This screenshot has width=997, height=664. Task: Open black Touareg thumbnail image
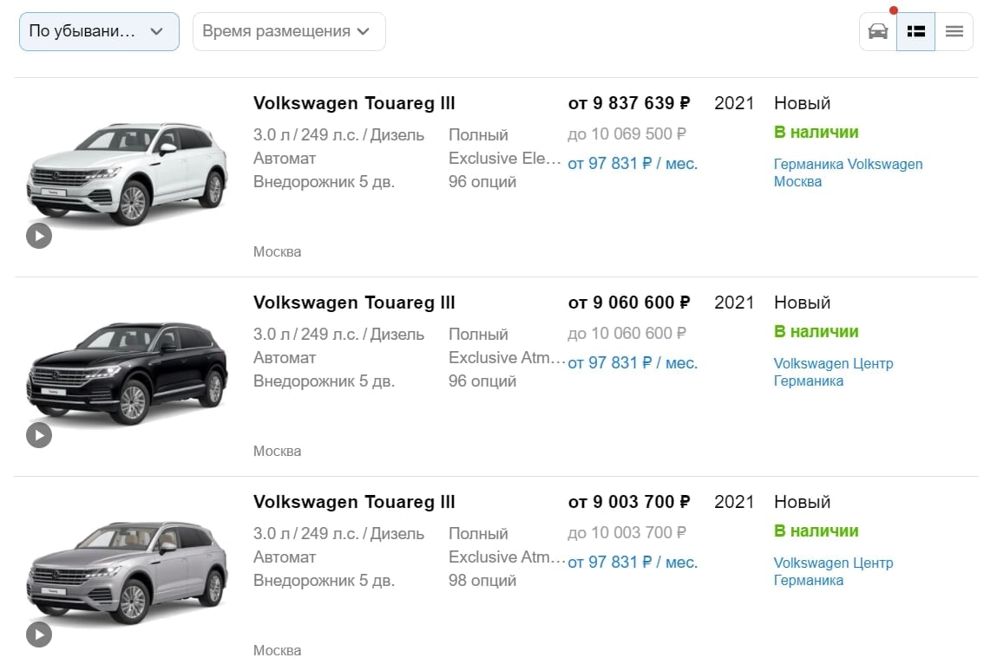click(128, 373)
